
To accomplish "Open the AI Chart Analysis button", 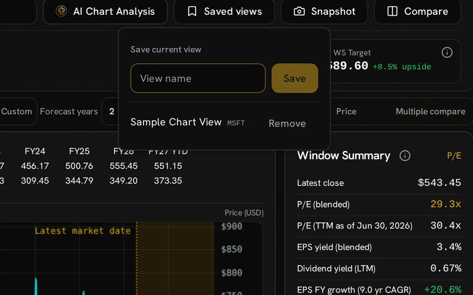I will [105, 11].
